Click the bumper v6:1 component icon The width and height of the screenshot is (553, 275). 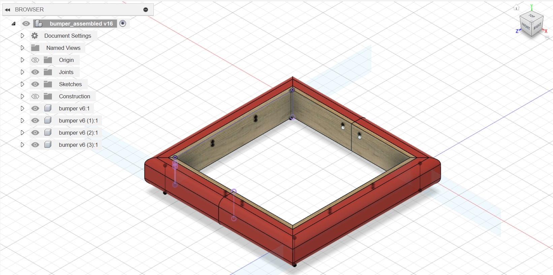[48, 108]
